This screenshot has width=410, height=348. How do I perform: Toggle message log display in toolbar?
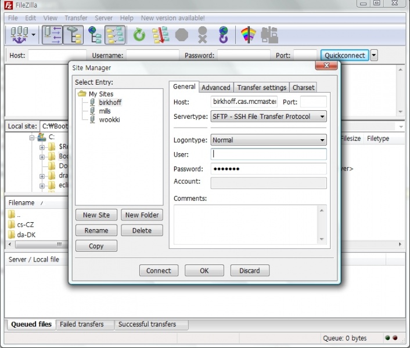coord(53,35)
